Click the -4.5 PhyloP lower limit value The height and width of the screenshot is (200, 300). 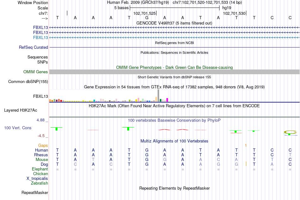tap(41, 136)
